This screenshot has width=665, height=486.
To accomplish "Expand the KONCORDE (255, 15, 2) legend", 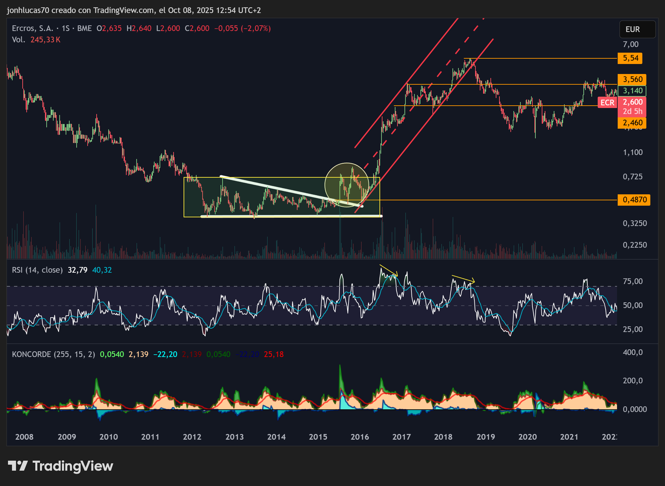I will coord(53,354).
